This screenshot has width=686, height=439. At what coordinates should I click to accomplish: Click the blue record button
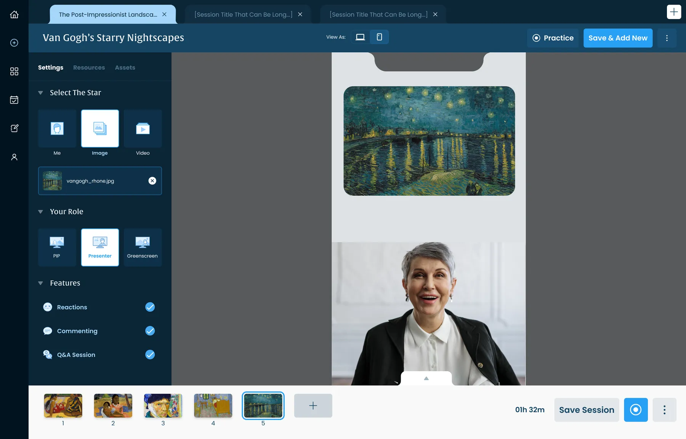[x=636, y=410]
